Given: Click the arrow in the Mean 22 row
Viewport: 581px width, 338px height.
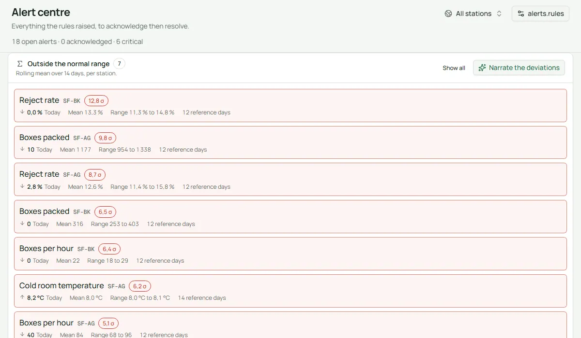Looking at the screenshot, I should point(22,260).
